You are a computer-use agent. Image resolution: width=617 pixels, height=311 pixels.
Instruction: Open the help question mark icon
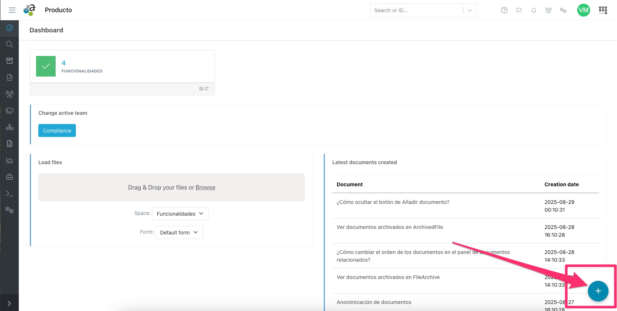point(504,10)
